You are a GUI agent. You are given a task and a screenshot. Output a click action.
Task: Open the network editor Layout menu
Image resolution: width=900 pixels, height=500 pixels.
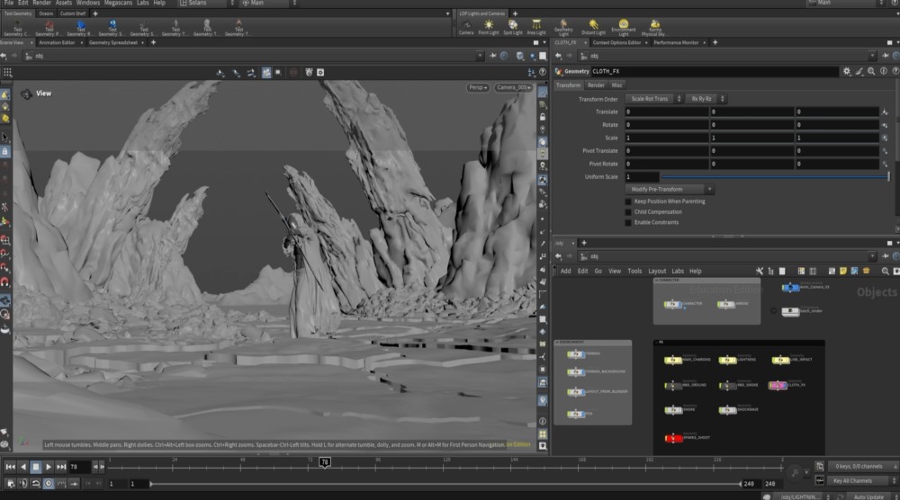(x=657, y=271)
